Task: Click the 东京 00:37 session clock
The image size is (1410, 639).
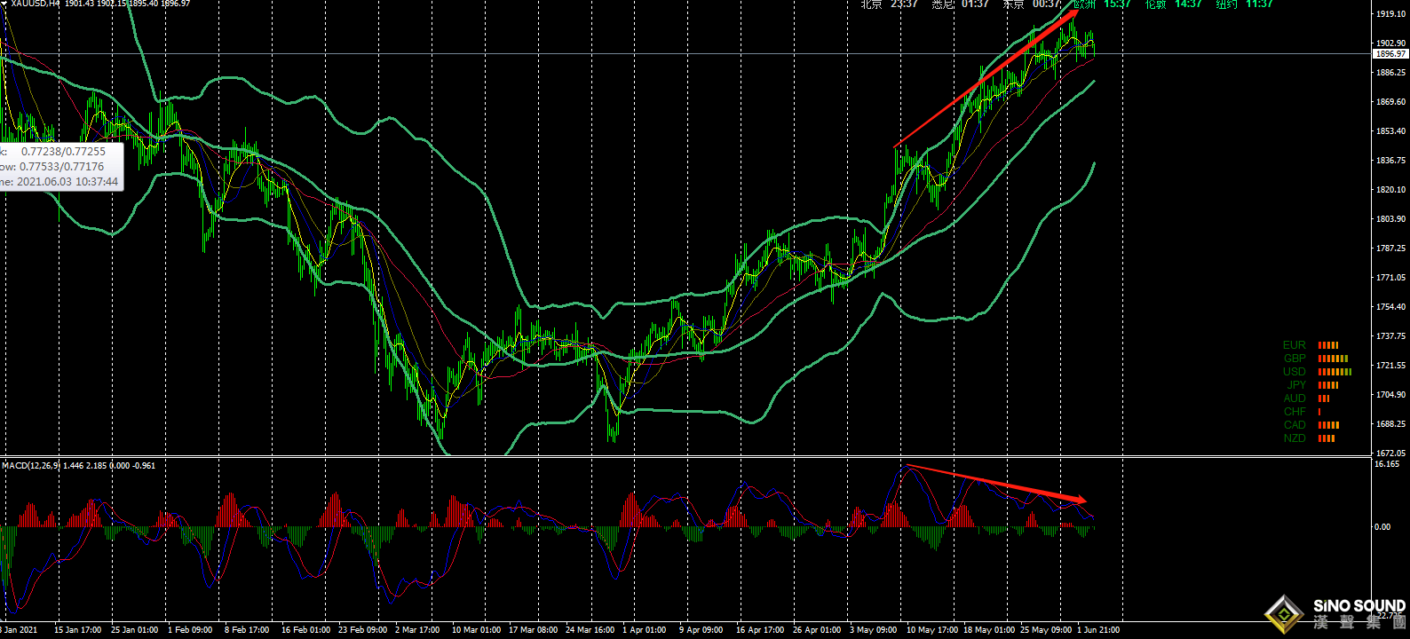Action: pos(1032,4)
